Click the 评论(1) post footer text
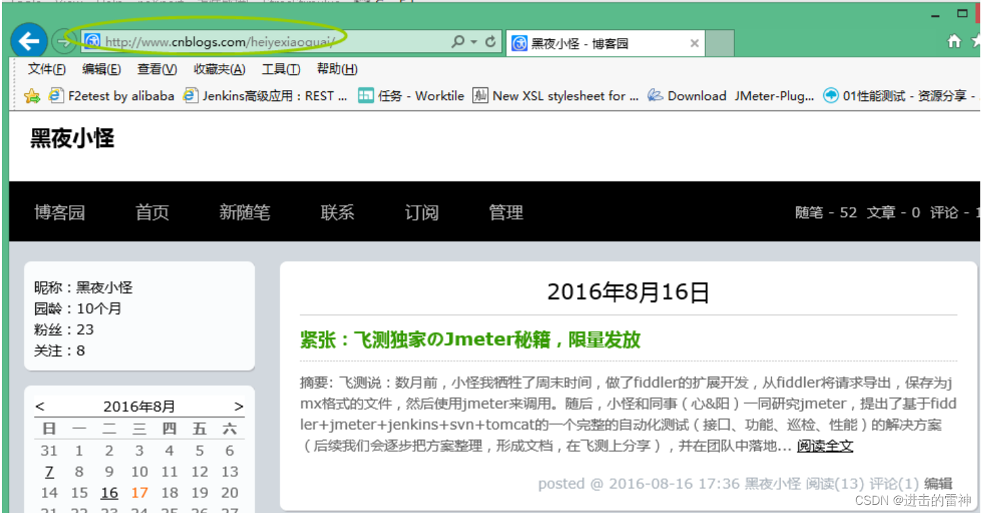This screenshot has width=981, height=513. pyautogui.click(x=894, y=483)
